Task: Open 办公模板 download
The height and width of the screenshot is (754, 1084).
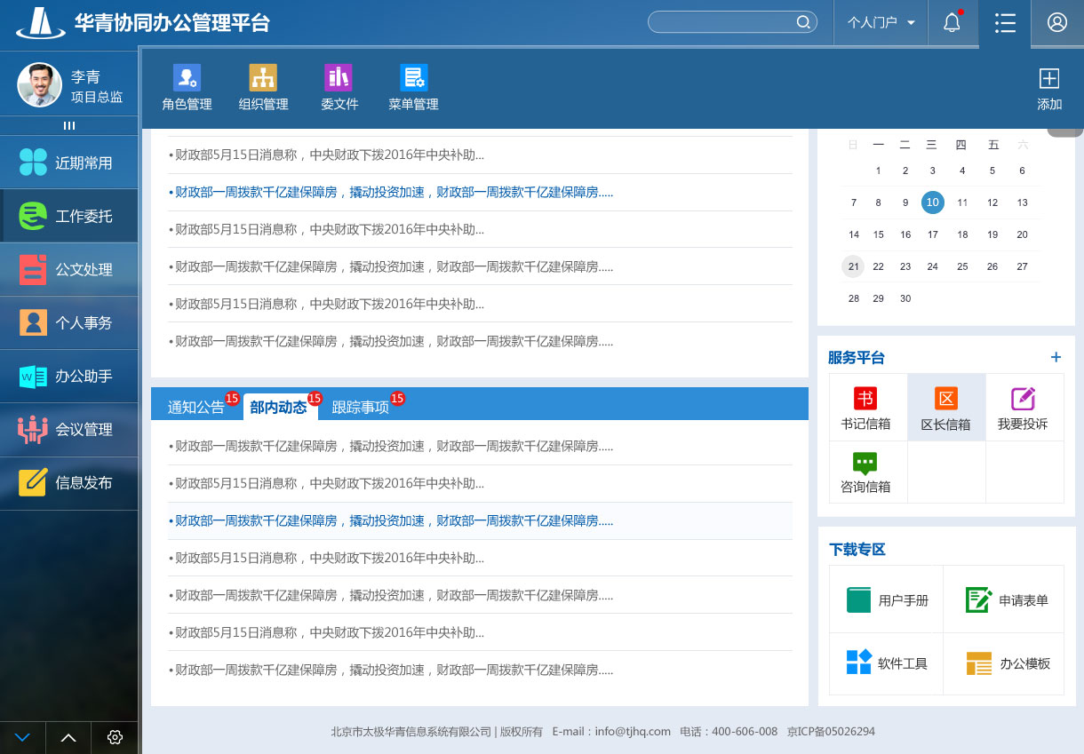Action: click(1004, 663)
